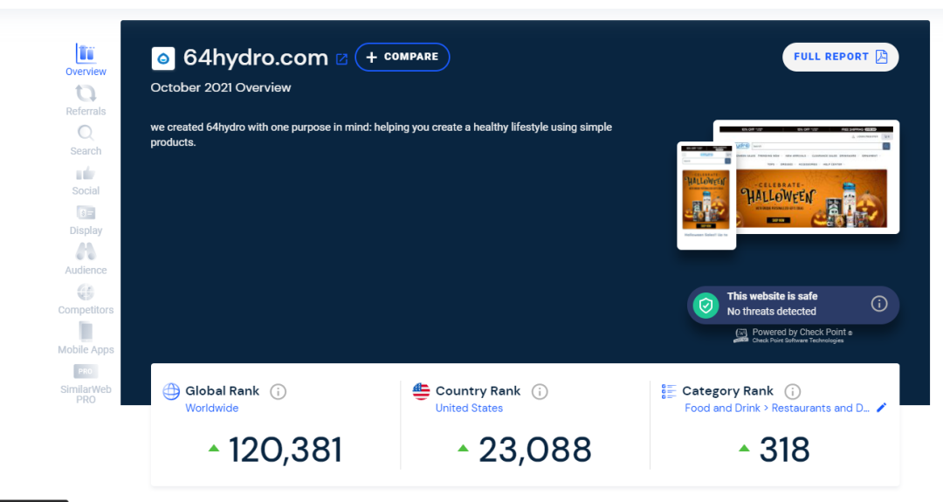
Task: Select Mobile Apps in sidebar
Action: [86, 339]
